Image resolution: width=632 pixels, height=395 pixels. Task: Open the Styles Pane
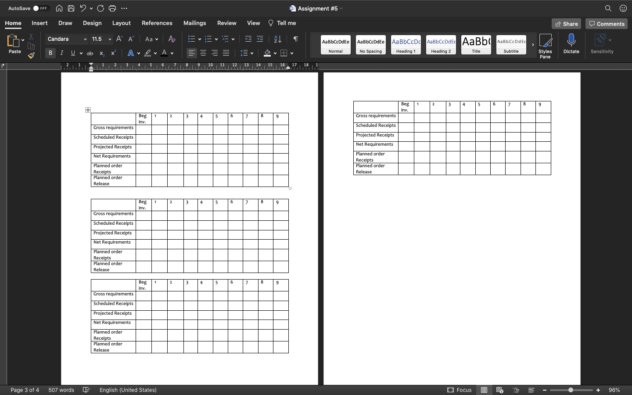click(x=545, y=46)
